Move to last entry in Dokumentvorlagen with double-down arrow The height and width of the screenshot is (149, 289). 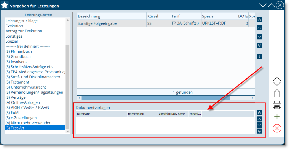point(259,131)
